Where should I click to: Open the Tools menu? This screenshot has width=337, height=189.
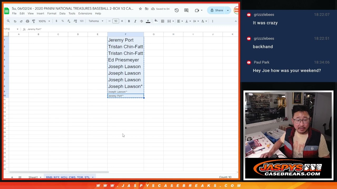coord(72,13)
